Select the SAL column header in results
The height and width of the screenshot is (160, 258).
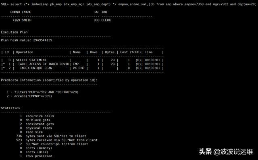pos(97,12)
